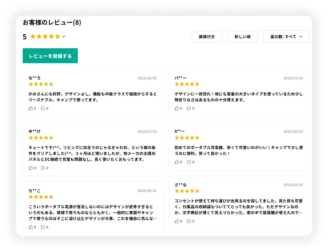Click the 5-star rating on ち**こ's review

41,197
